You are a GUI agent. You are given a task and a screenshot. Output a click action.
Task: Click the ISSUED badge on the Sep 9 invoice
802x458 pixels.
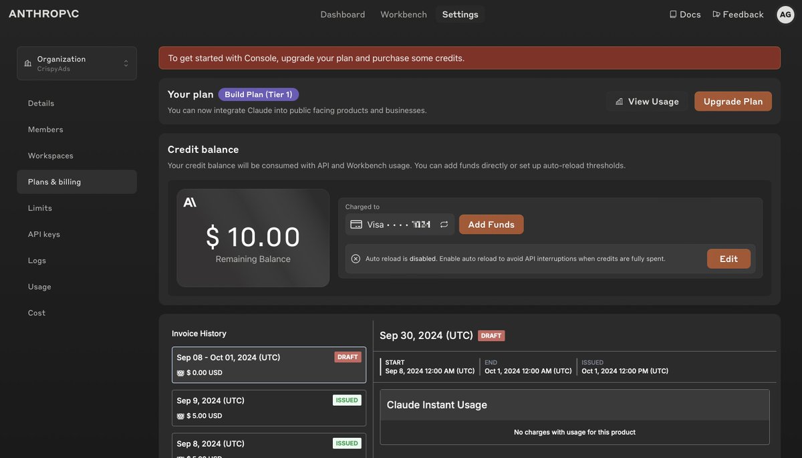tap(347, 400)
